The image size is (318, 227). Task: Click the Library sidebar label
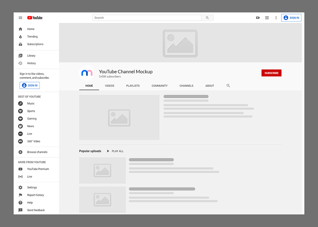click(x=31, y=56)
